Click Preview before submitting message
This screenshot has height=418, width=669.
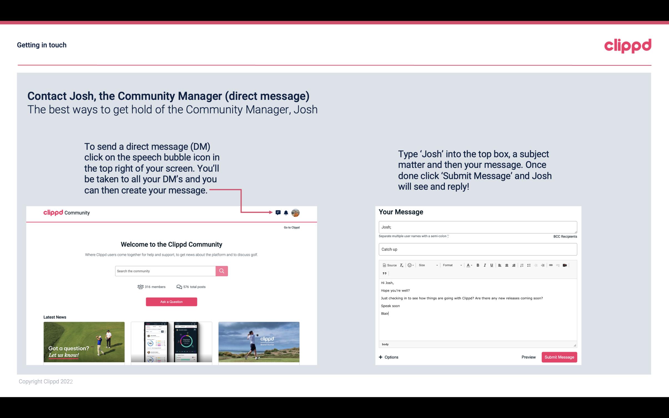(x=529, y=357)
